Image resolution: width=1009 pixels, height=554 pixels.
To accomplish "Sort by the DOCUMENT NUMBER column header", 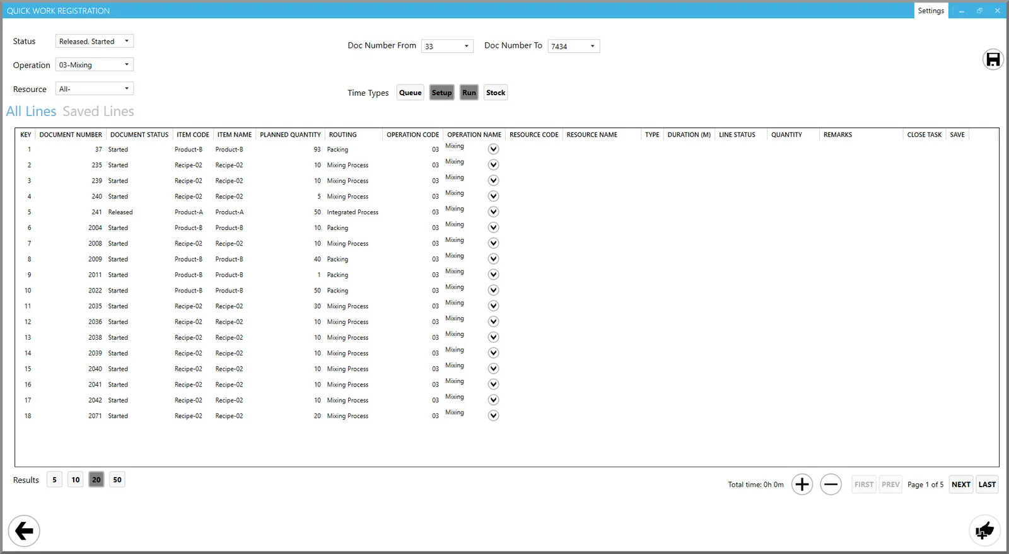I will [x=71, y=134].
